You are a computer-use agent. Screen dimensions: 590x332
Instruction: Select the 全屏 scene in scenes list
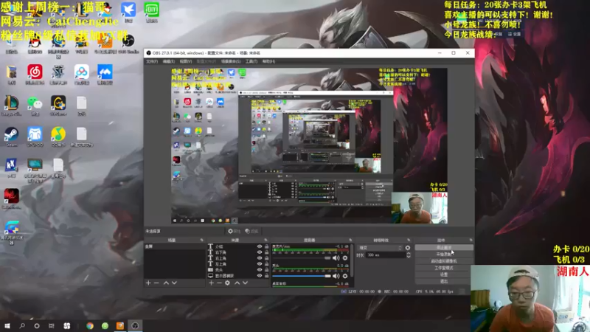174,246
